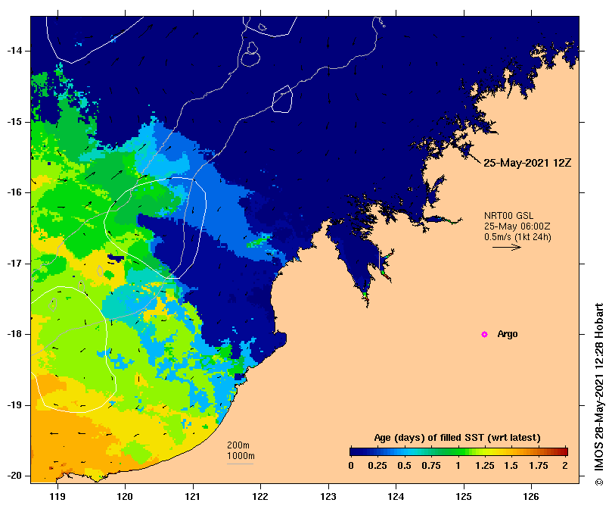612x509 pixels.
Task: Click the 25-May-2021 12Z date label
Action: [x=527, y=163]
